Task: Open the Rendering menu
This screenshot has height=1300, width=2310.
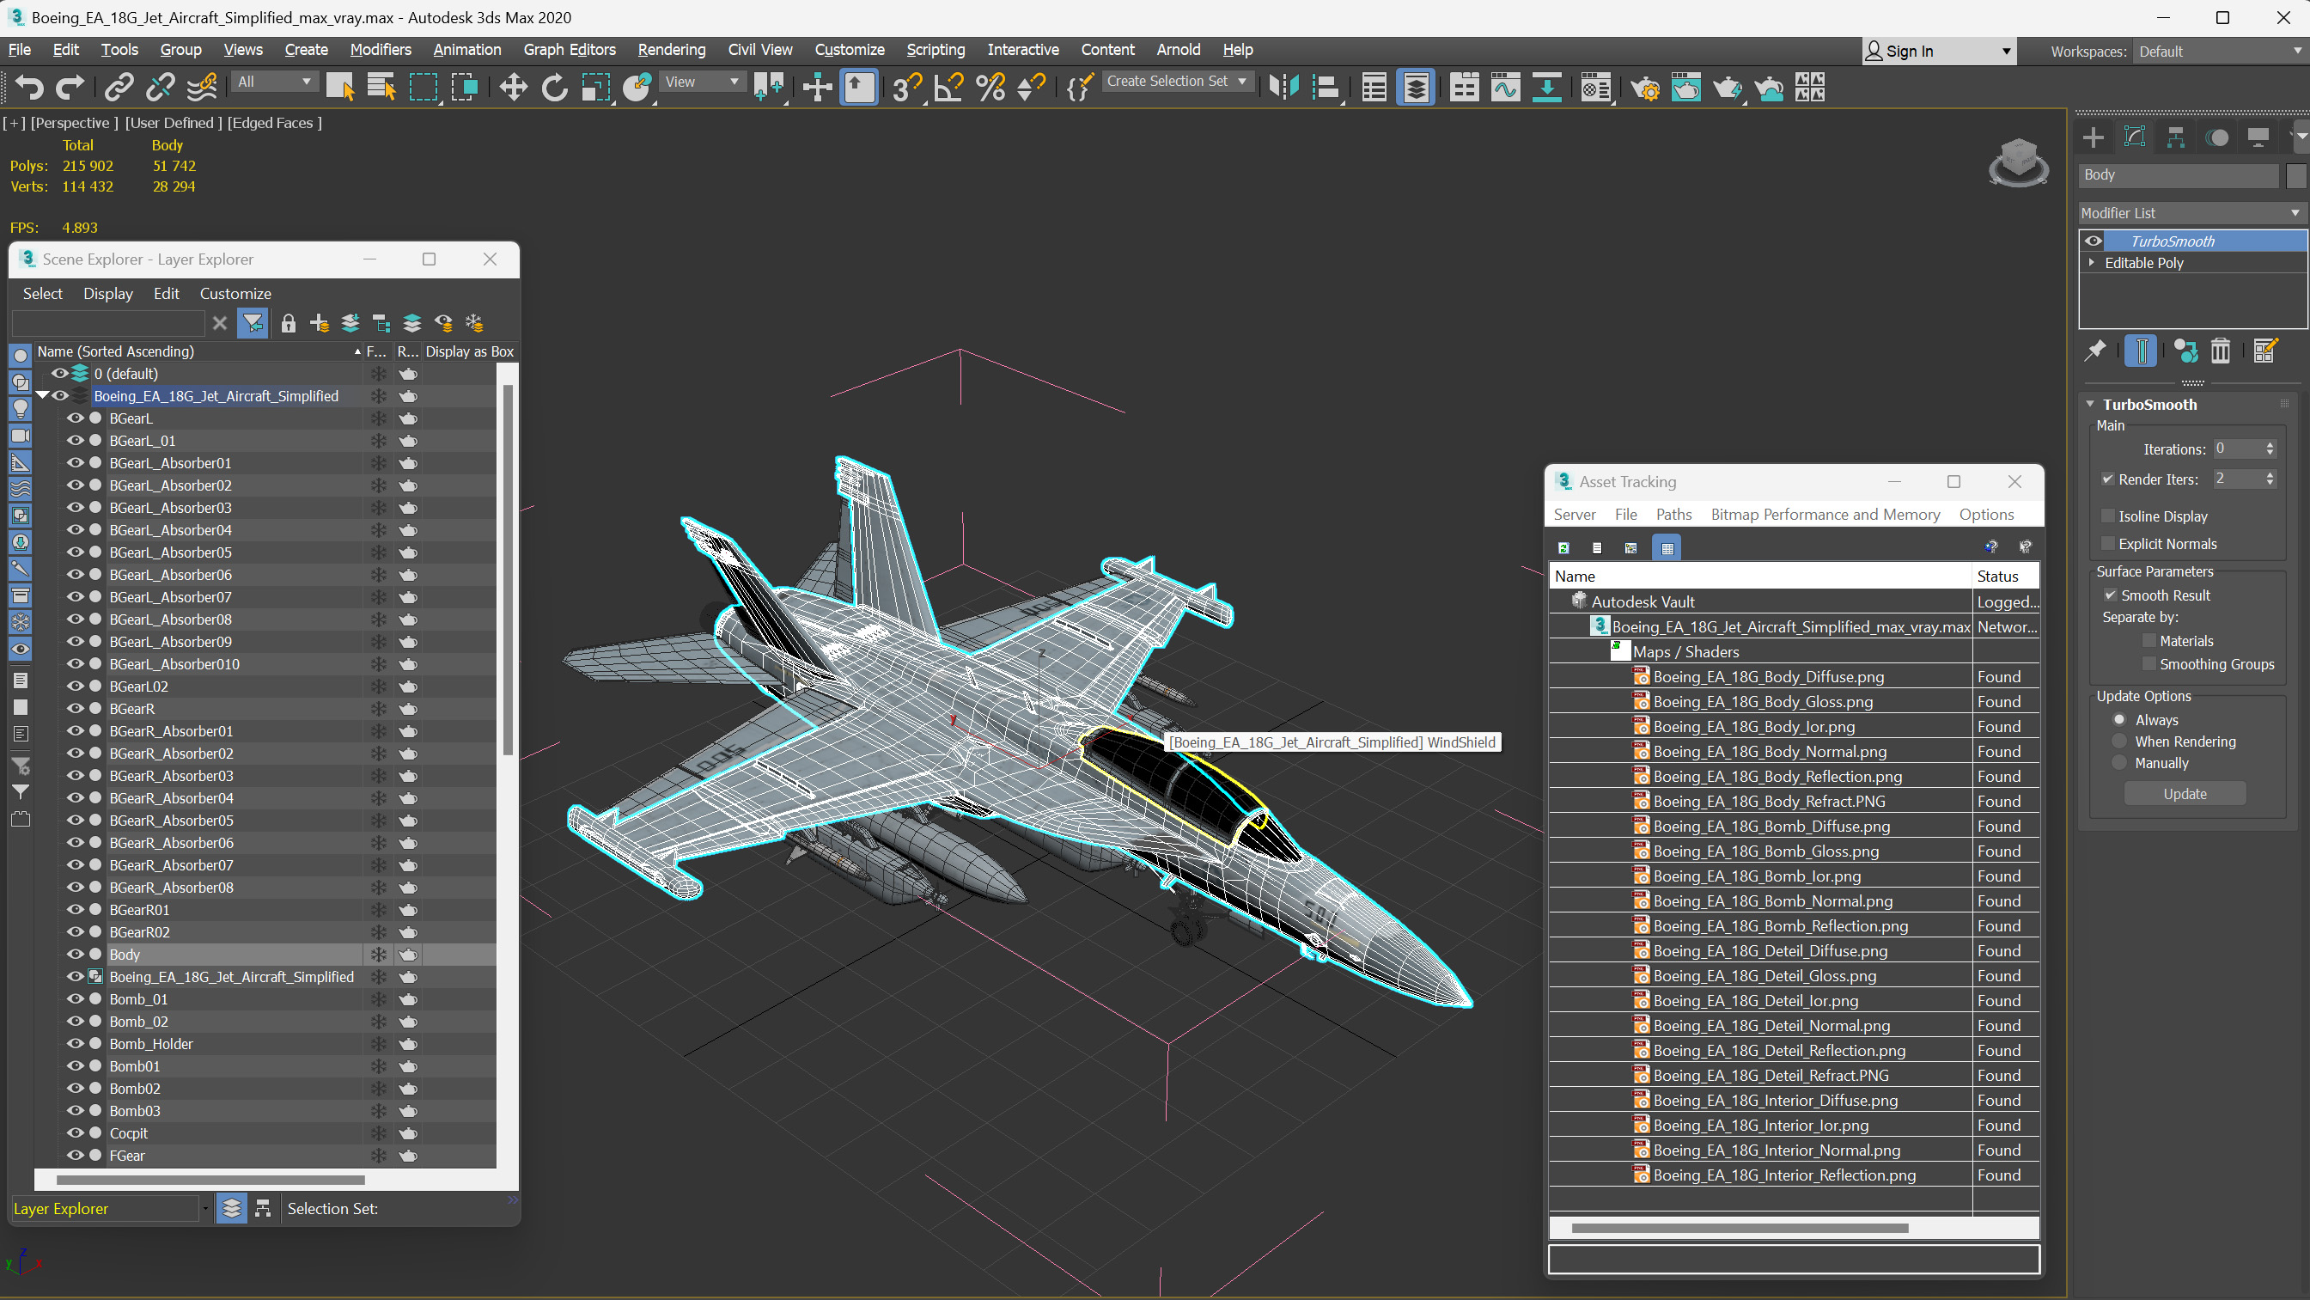Action: (671, 49)
